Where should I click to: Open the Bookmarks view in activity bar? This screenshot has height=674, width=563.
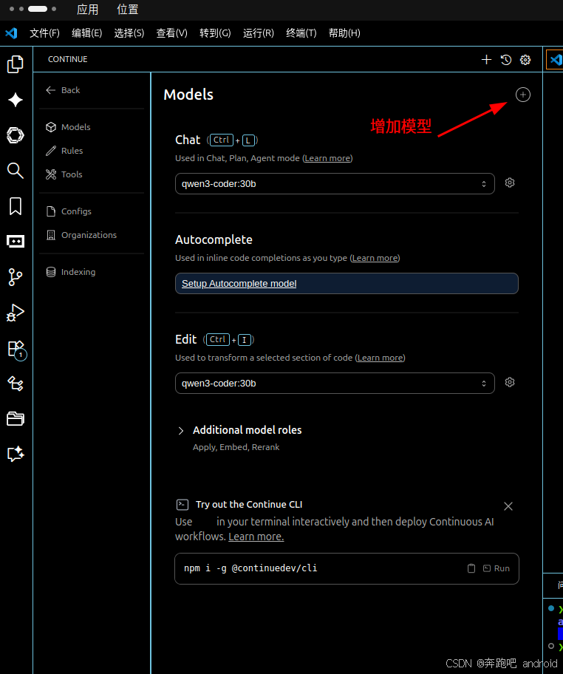tap(16, 206)
